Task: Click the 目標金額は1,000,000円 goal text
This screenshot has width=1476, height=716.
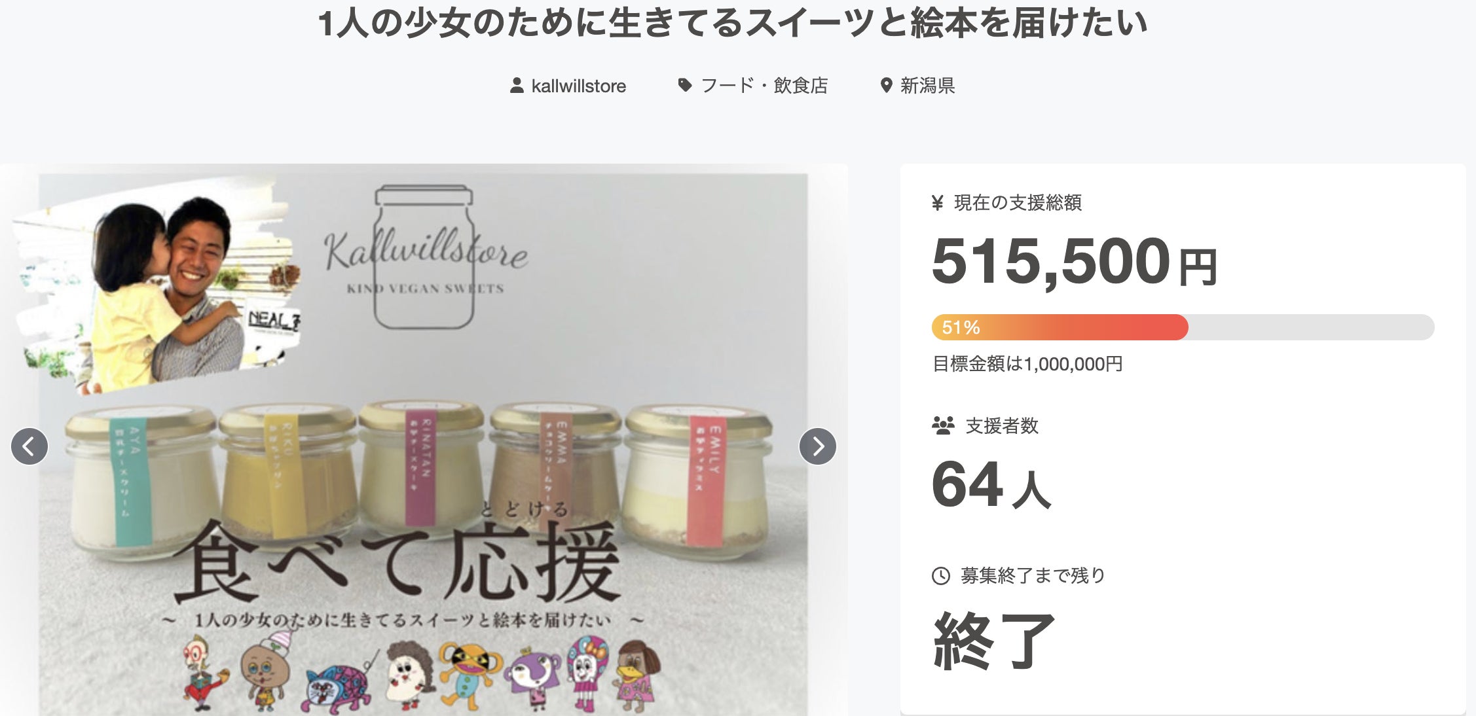Action: coord(1027,364)
